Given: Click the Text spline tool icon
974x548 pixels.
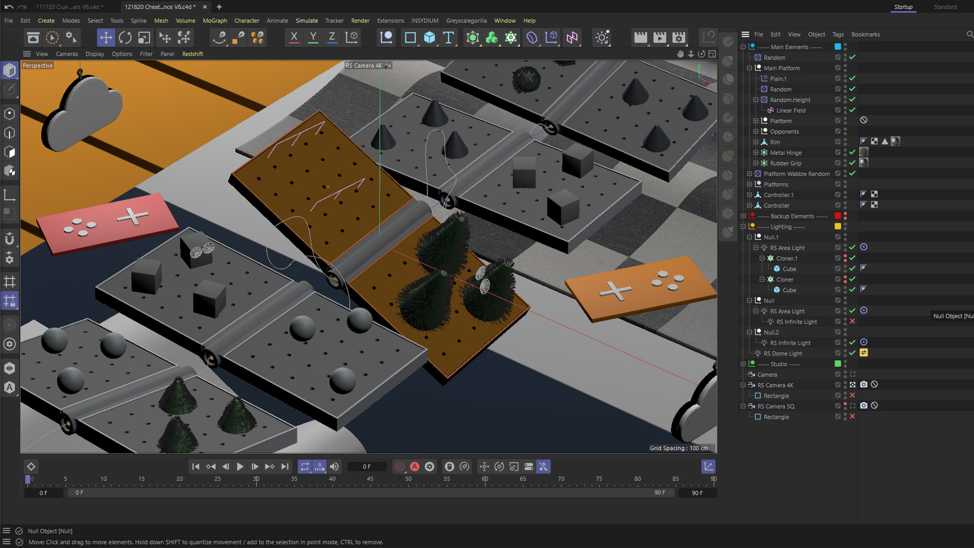Looking at the screenshot, I should click(448, 38).
